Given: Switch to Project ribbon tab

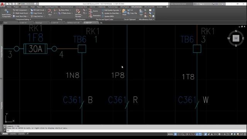Looking at the screenshot, I should 16,7.
